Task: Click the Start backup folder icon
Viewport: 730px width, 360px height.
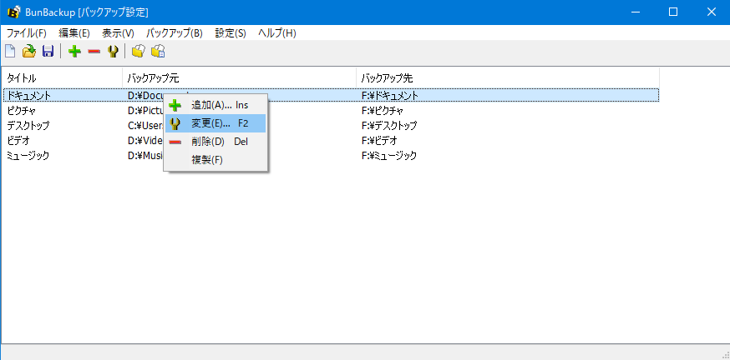Action: point(138,51)
